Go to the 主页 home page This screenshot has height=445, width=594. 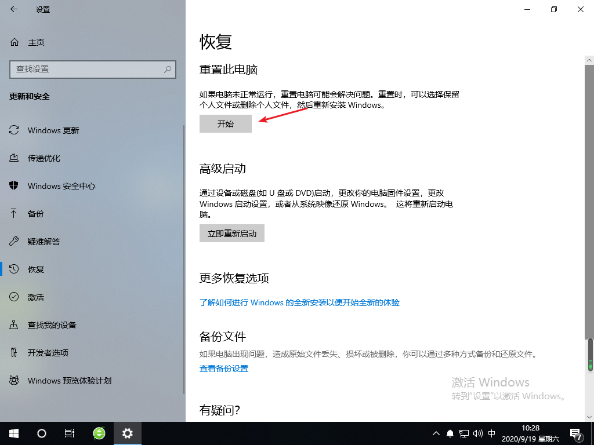point(36,42)
